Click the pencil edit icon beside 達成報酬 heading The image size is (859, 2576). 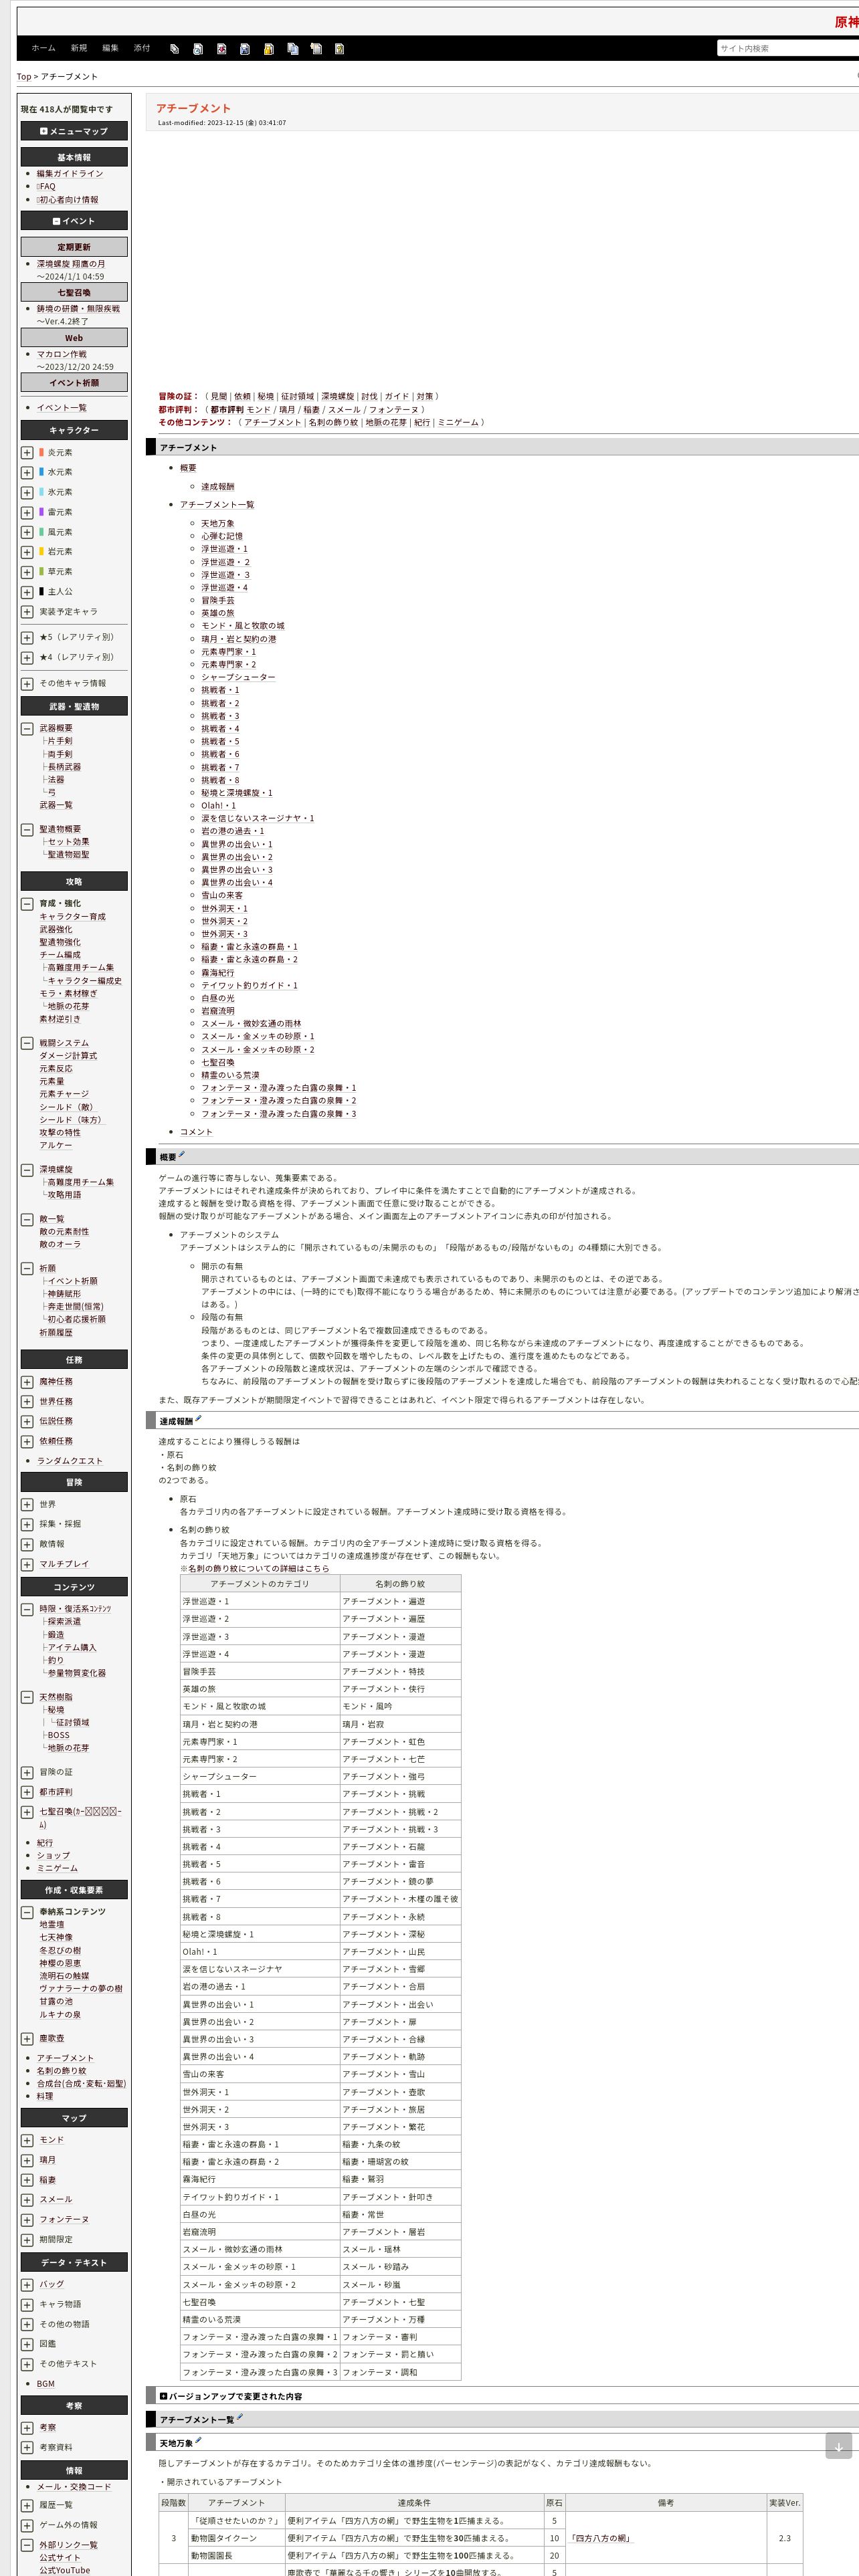click(198, 1418)
